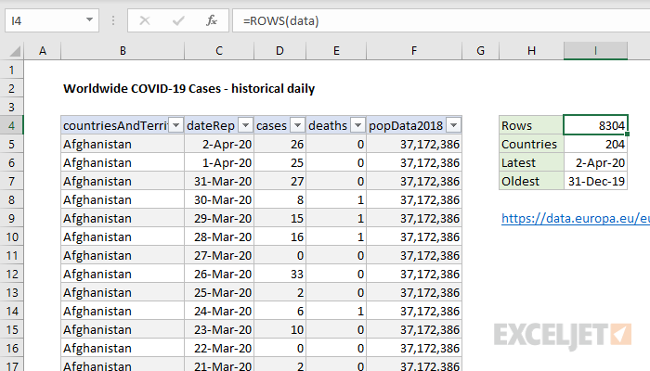Screen dimensions: 650x371
Task: Select column E header
Action: [336, 51]
